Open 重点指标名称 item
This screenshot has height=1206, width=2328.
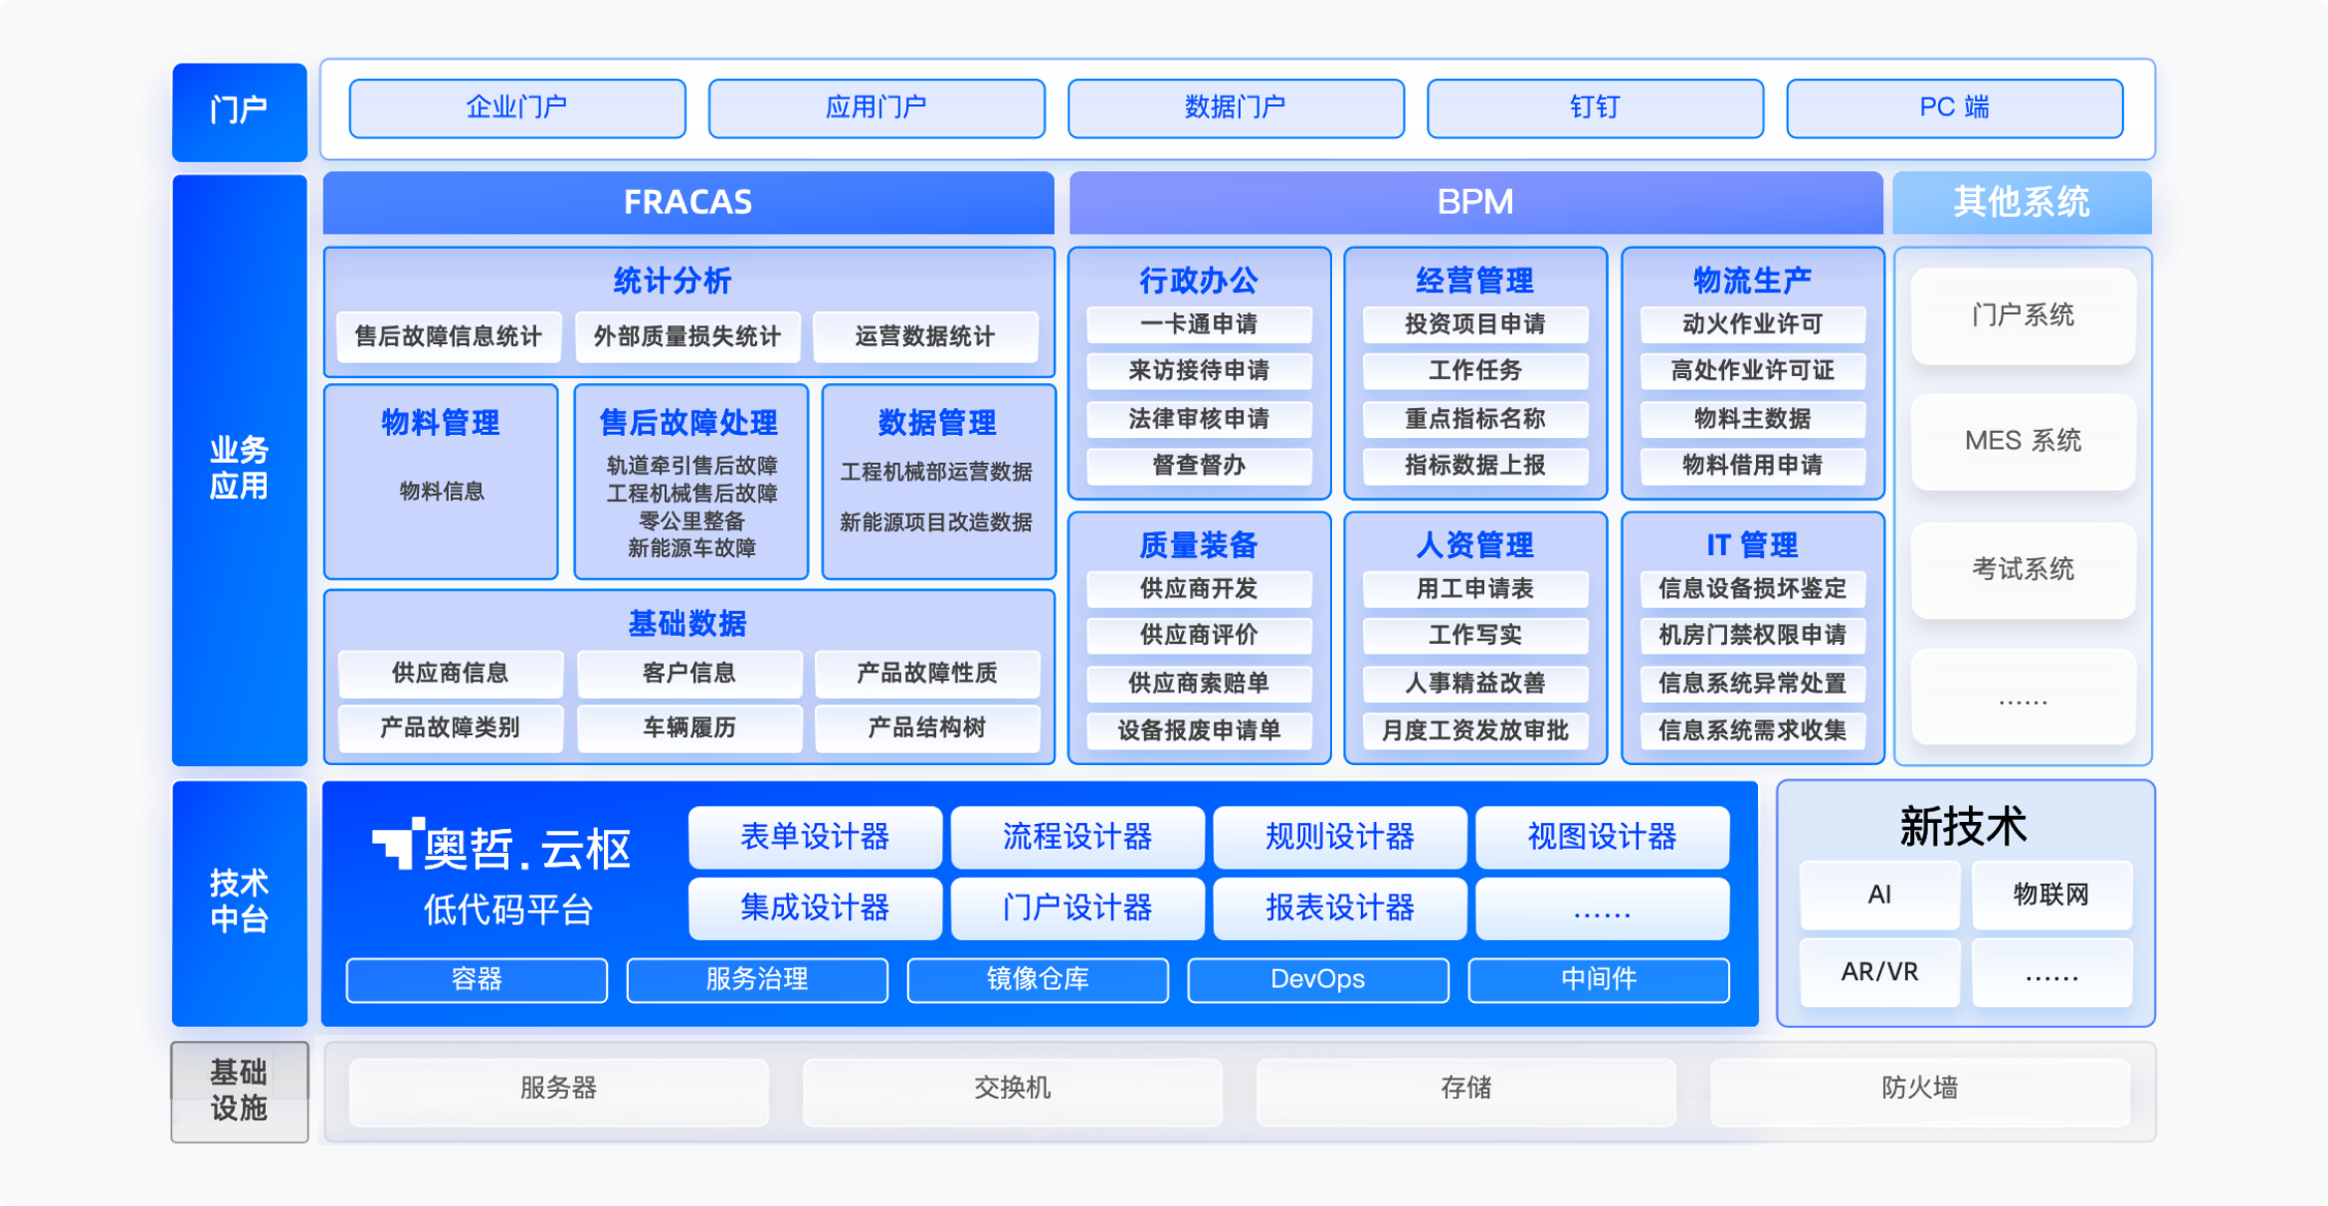[1475, 419]
